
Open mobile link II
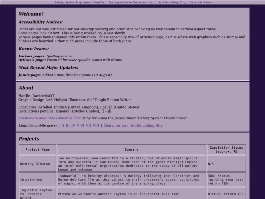pyautogui.click(x=63, y=126)
